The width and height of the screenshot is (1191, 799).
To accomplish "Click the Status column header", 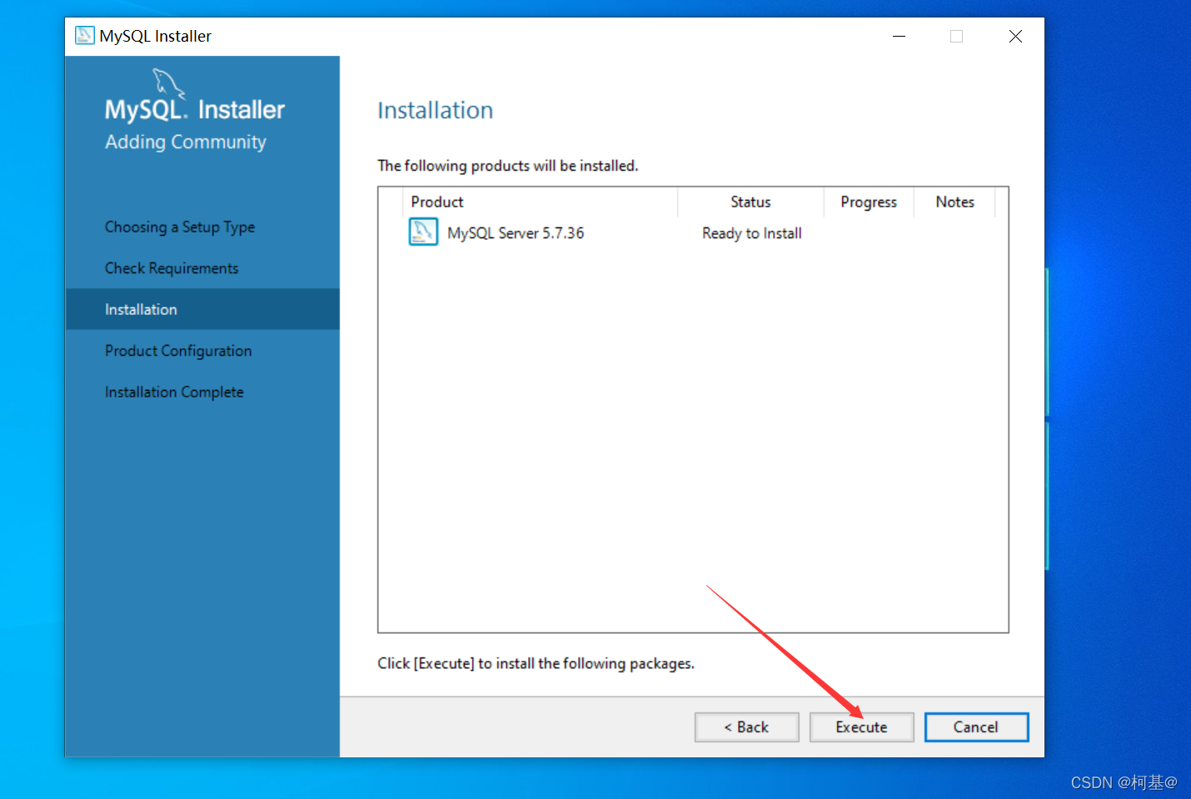I will tap(750, 202).
